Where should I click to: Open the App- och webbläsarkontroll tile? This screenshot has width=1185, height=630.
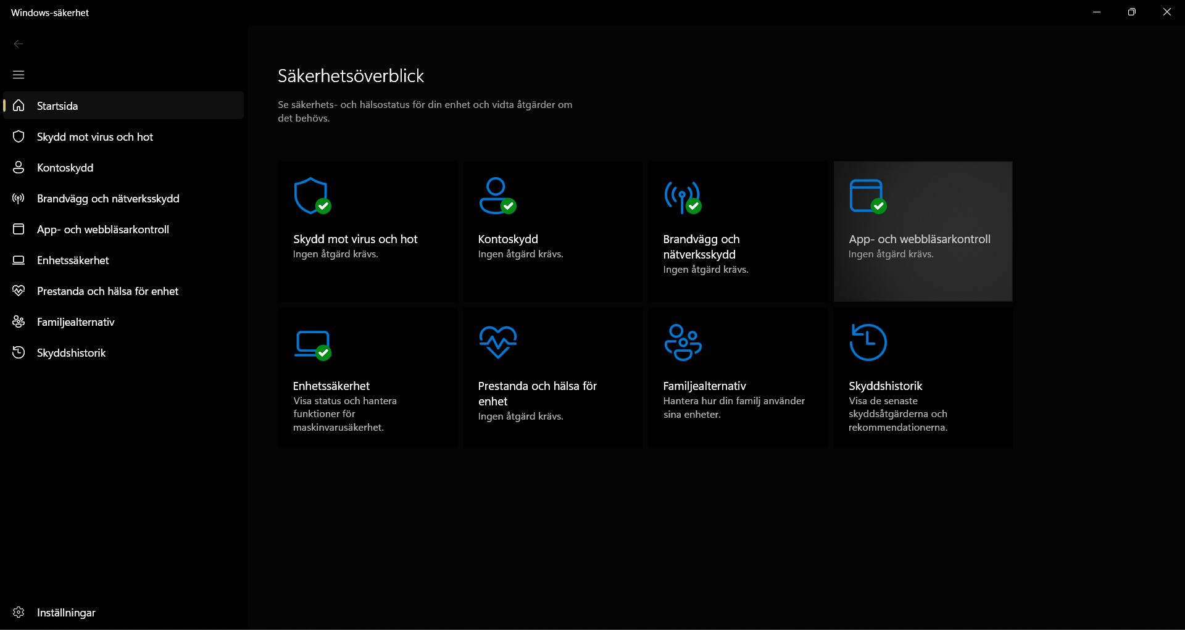point(922,231)
